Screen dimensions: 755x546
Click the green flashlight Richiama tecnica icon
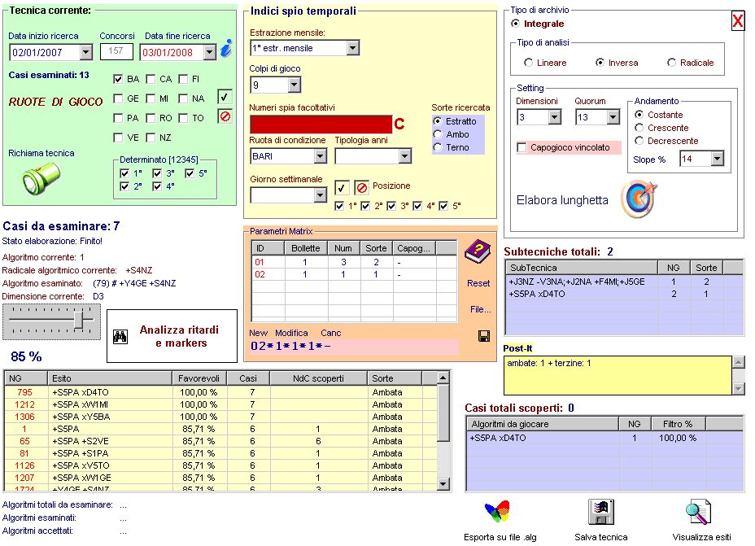[41, 178]
